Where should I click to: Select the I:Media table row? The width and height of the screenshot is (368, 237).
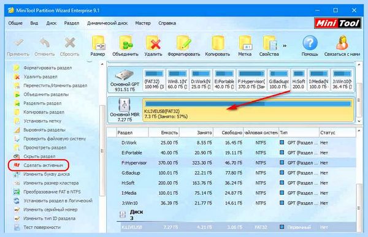click(x=231, y=193)
